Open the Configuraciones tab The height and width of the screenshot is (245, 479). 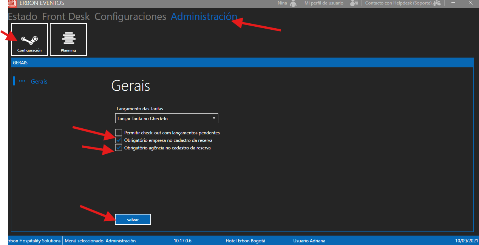pyautogui.click(x=130, y=17)
